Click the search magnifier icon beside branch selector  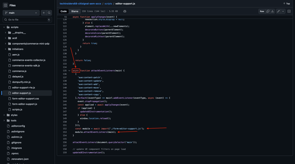point(49,13)
